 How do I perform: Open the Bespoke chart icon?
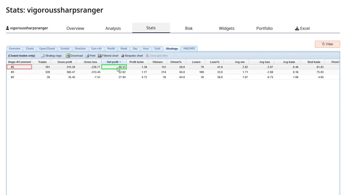tap(123, 56)
